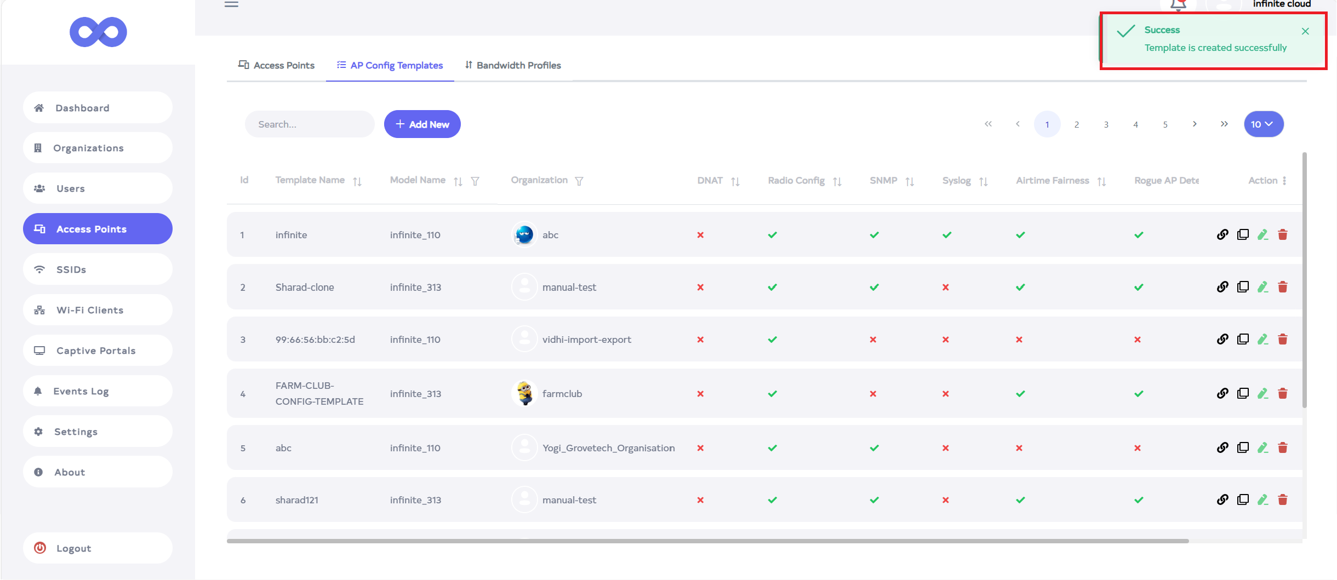The width and height of the screenshot is (1337, 580).
Task: Delete the infinite template row
Action: coord(1282,235)
